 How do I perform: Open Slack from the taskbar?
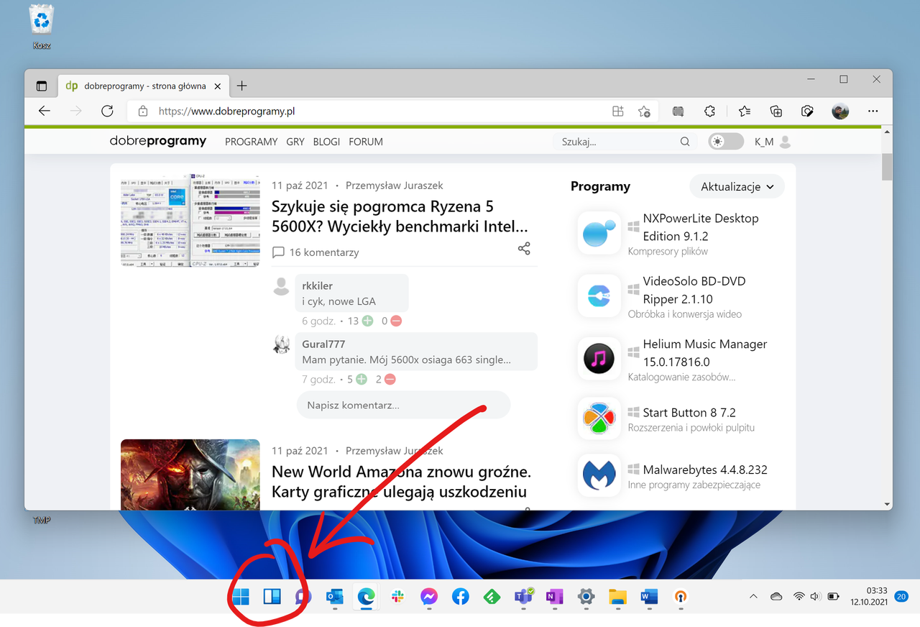(397, 596)
